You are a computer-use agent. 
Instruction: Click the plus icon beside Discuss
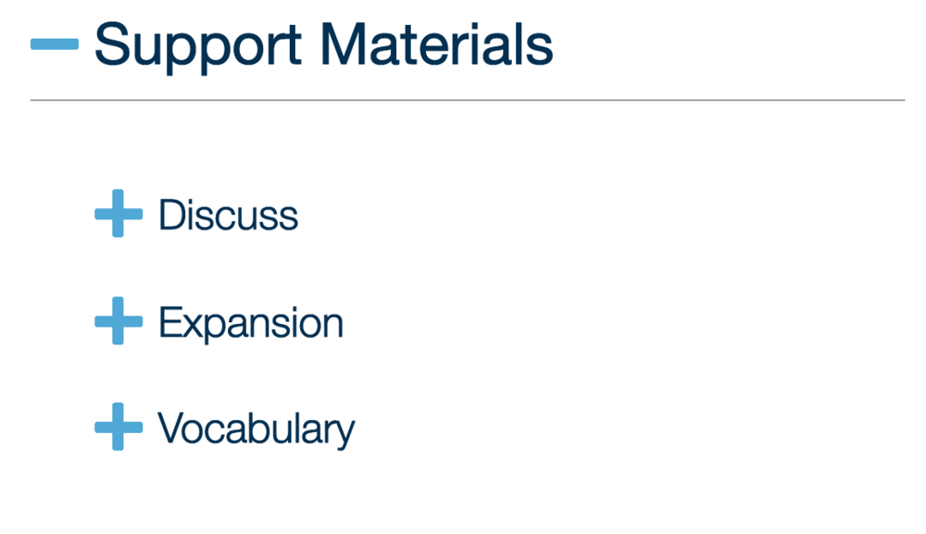[119, 214]
